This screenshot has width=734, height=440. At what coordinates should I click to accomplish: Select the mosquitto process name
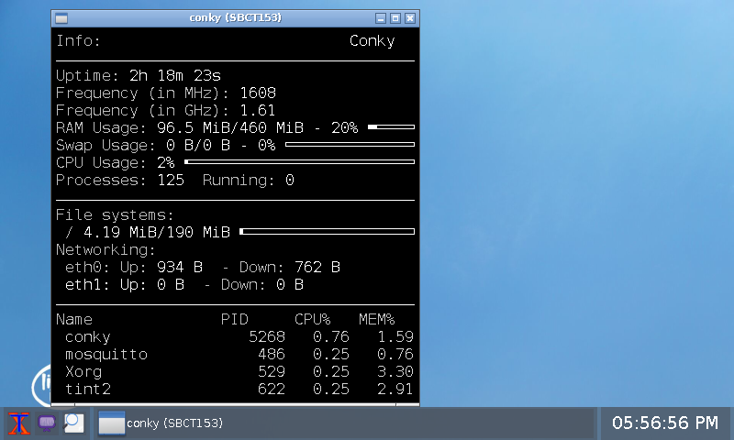click(x=106, y=355)
